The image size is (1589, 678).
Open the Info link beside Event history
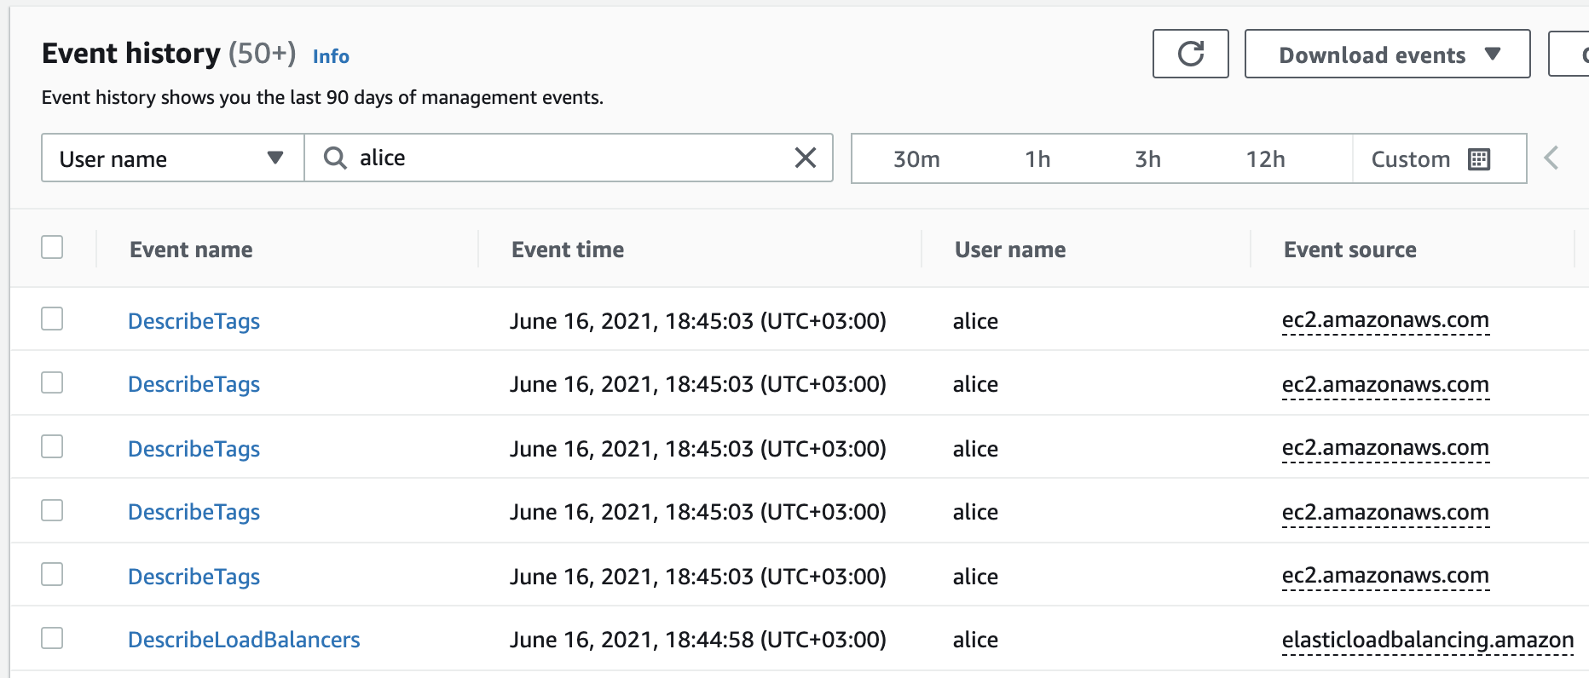tap(331, 56)
